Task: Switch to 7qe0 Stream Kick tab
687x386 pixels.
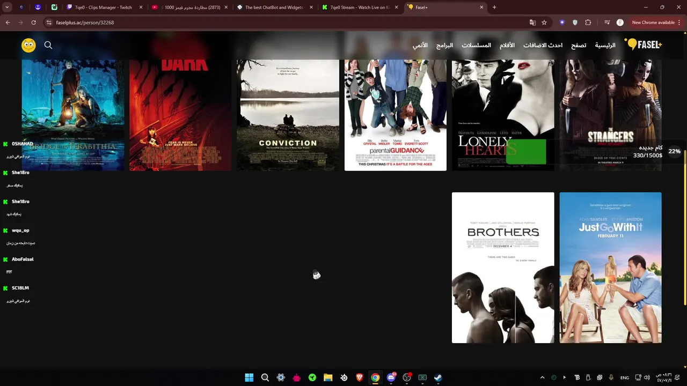Action: [361, 8]
